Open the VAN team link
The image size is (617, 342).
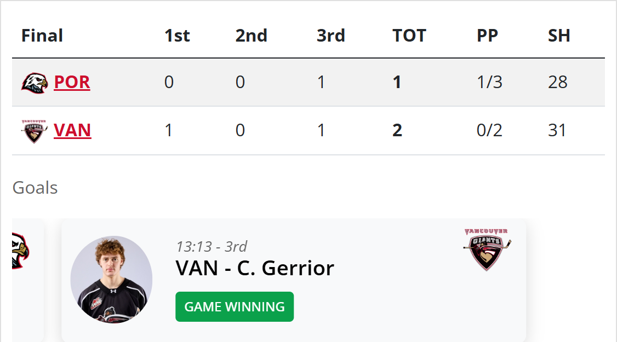(72, 130)
